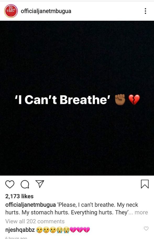Save the post with the bookmark icon

click(145, 184)
